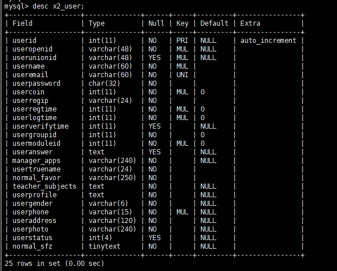Click the 'desc x2_user;' command text
This screenshot has width=337, height=271.
pos(58,6)
